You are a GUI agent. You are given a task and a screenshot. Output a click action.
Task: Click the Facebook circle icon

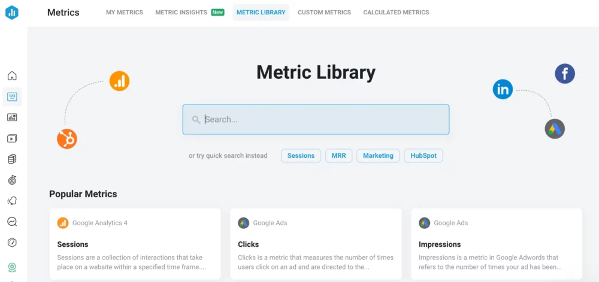tap(565, 73)
